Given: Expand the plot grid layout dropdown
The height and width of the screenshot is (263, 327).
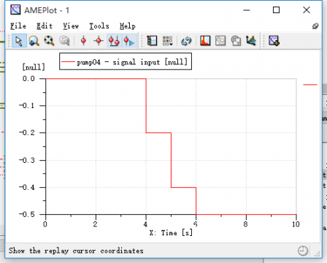Looking at the screenshot, I should coord(167,41).
